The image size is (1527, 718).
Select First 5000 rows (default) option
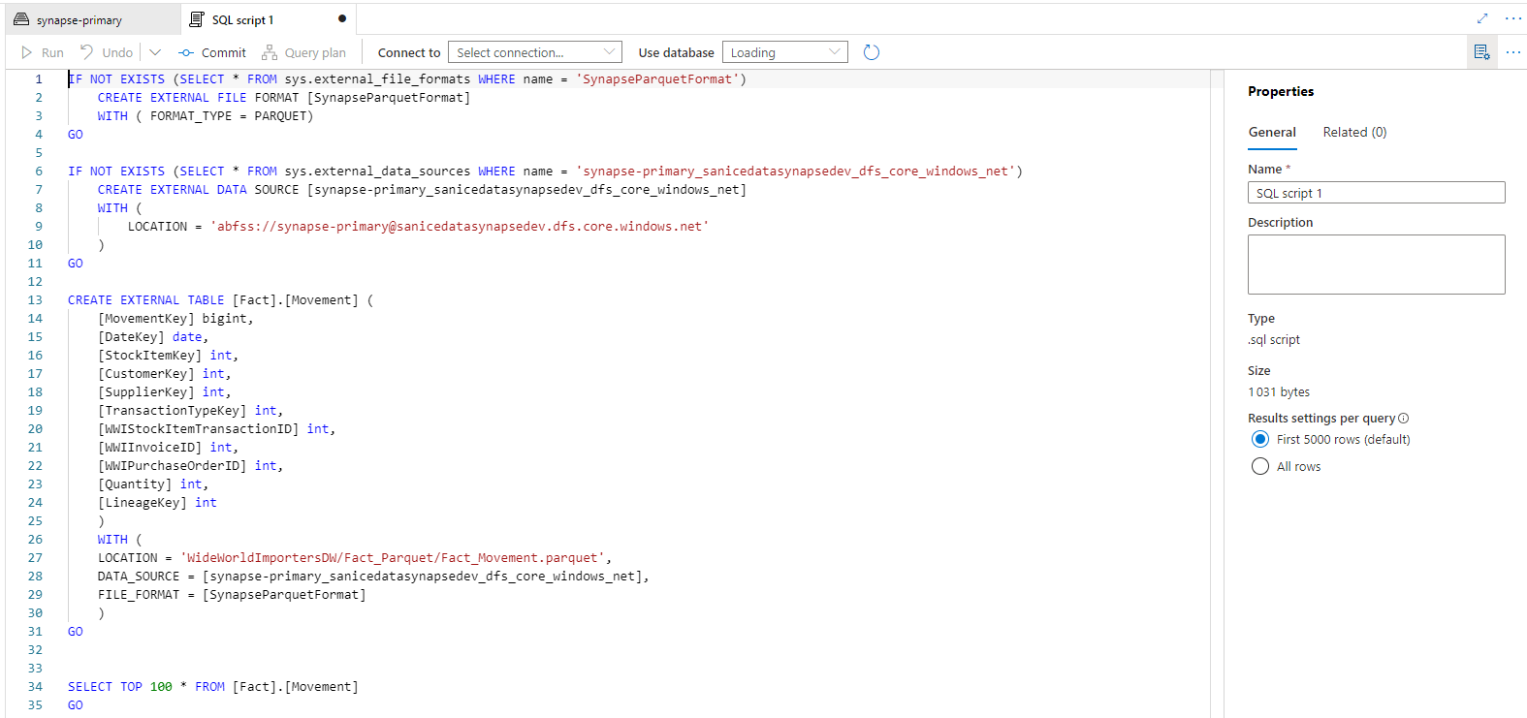point(1260,439)
